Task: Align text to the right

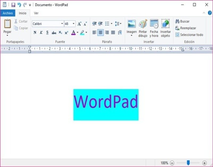Action: (x=107, y=32)
